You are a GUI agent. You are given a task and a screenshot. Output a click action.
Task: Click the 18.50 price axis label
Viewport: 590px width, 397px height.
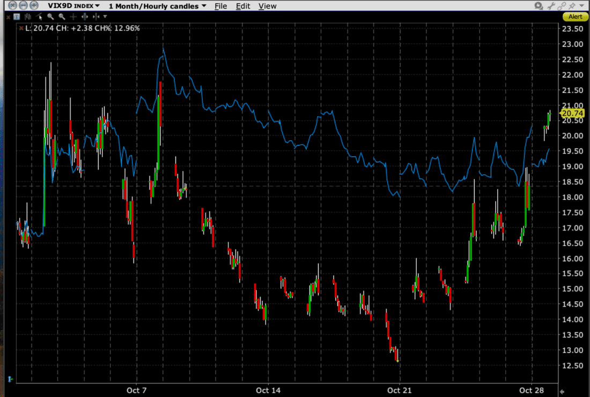(572, 182)
